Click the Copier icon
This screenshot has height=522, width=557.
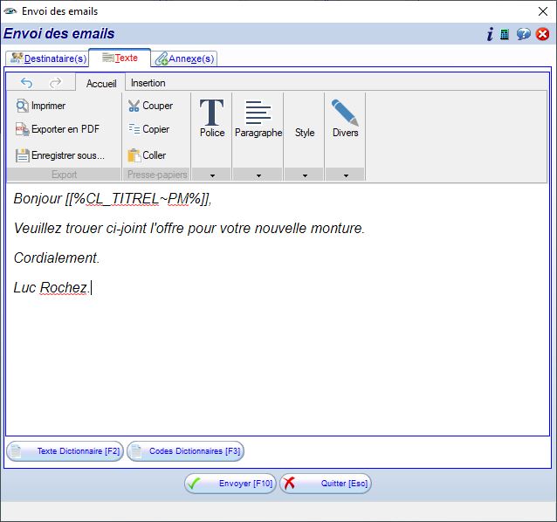pyautogui.click(x=134, y=129)
